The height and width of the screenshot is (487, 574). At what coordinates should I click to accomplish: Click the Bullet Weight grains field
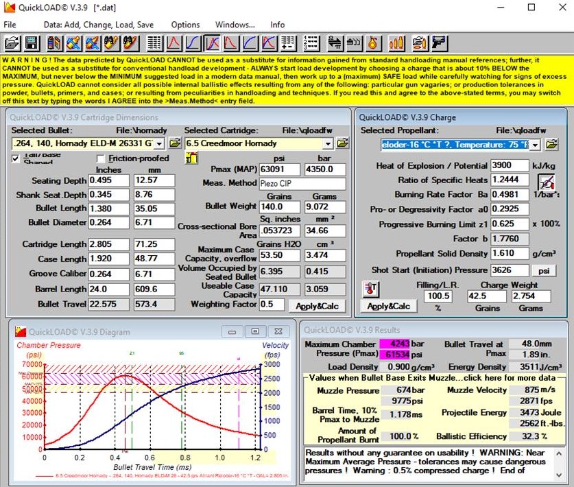[x=280, y=207]
